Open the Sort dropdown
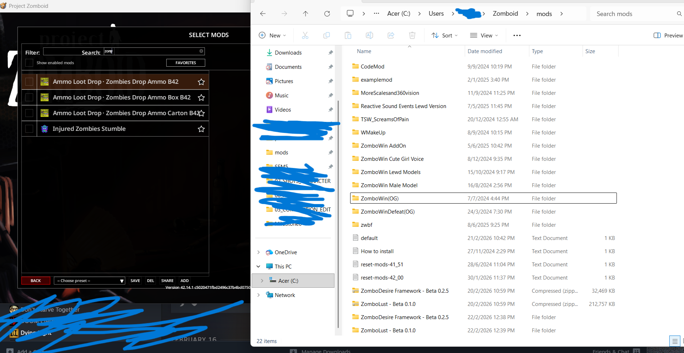684x353 pixels. point(444,35)
